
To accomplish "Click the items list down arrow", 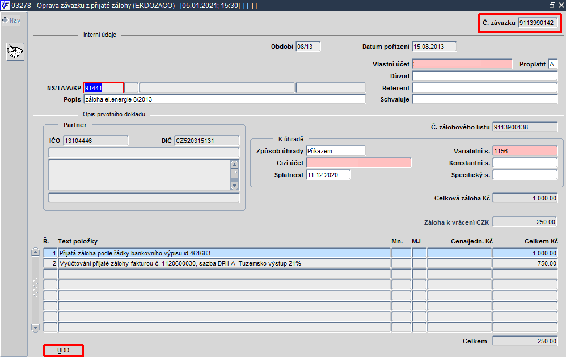I will (x=35, y=327).
